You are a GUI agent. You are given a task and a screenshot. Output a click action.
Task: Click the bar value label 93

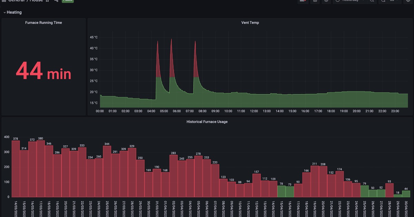tap(390, 182)
